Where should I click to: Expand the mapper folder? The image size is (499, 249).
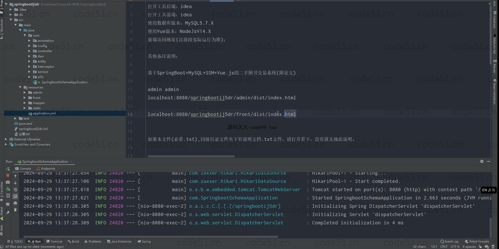(25, 103)
